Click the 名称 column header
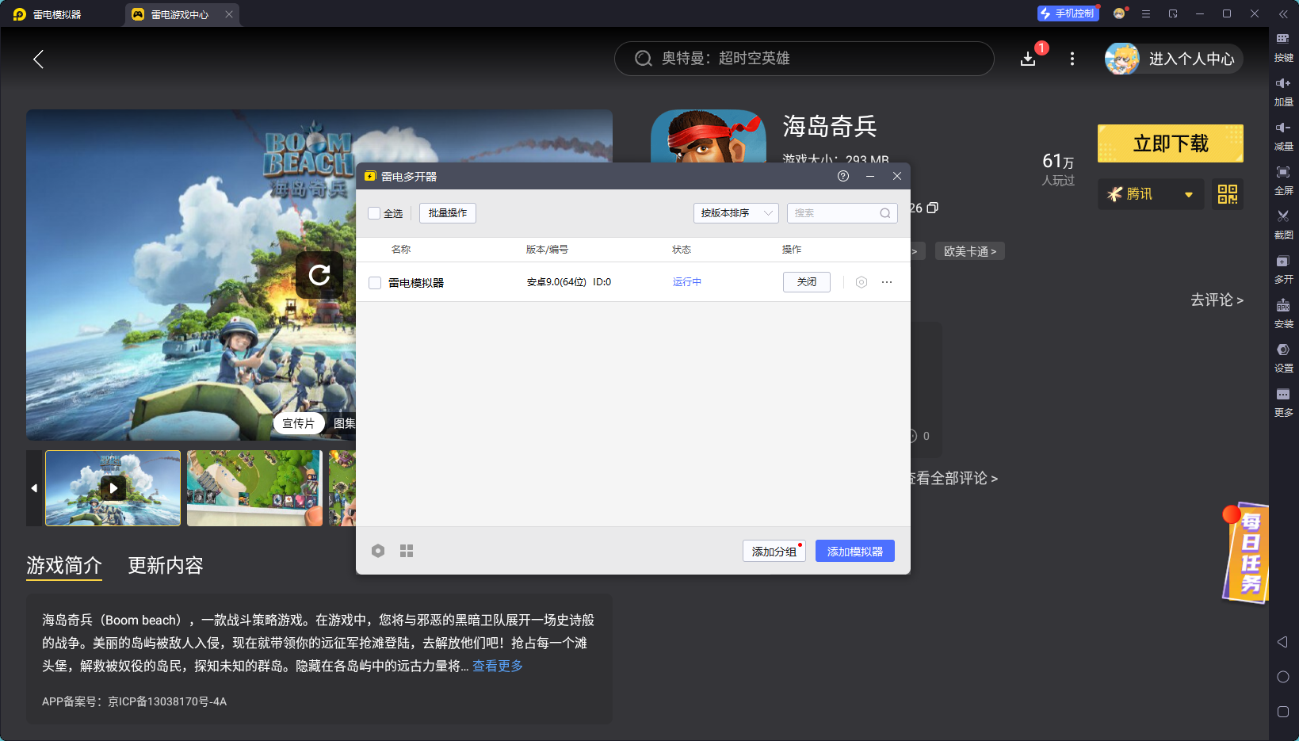 click(401, 250)
